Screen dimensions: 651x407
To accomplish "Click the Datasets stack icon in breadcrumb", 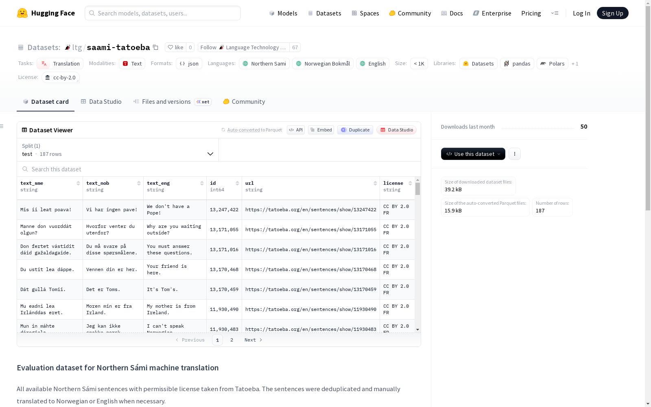I will [21, 48].
